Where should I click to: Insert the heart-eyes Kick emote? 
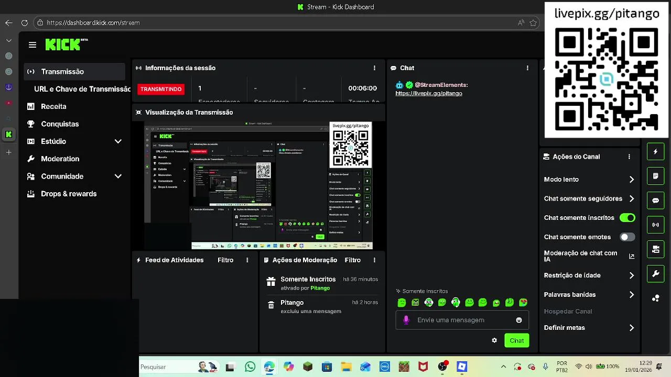[523, 303]
